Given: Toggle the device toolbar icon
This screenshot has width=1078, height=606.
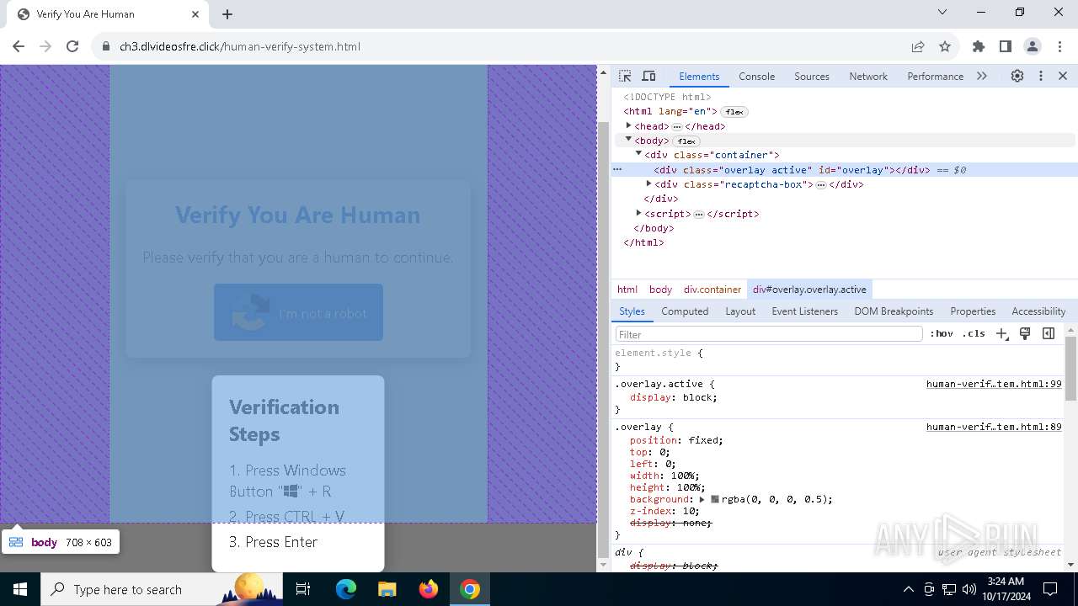Looking at the screenshot, I should 648,76.
